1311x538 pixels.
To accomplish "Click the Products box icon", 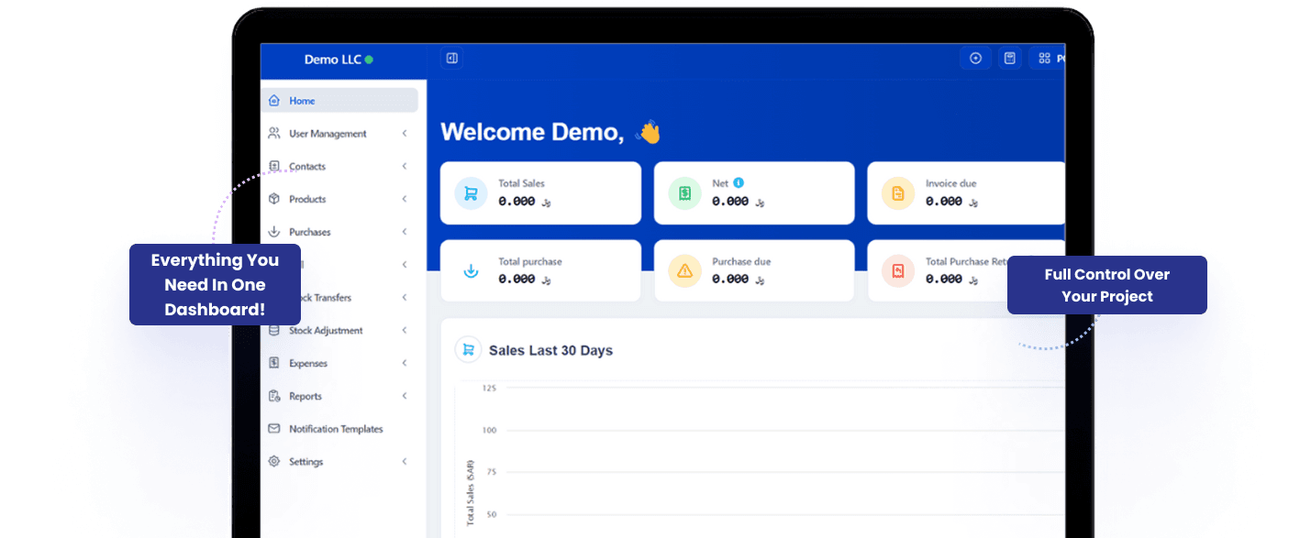I will (273, 199).
